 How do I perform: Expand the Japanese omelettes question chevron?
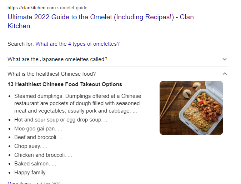pos(225,59)
